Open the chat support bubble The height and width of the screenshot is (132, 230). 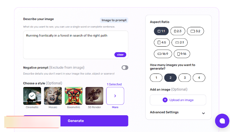(222, 121)
